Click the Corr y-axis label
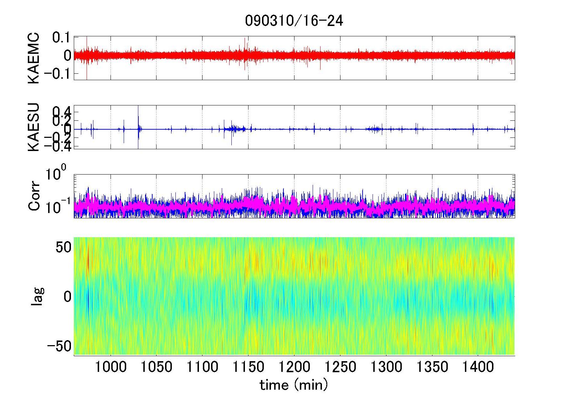Viewport: 569px width, 400px height. [x=34, y=196]
